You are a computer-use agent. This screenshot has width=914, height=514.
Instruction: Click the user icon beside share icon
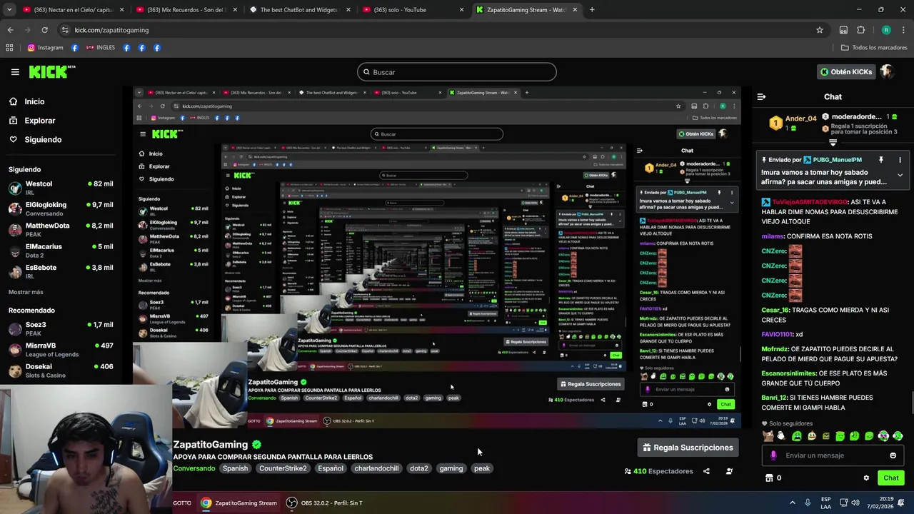tap(729, 471)
